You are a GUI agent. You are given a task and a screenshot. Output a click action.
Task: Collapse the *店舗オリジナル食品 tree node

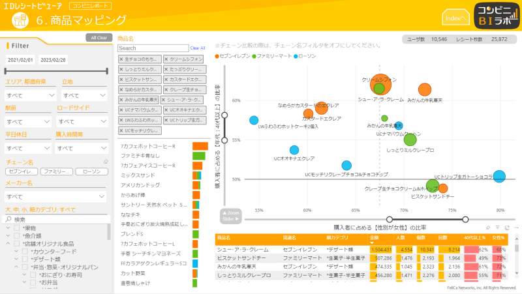point(8,243)
